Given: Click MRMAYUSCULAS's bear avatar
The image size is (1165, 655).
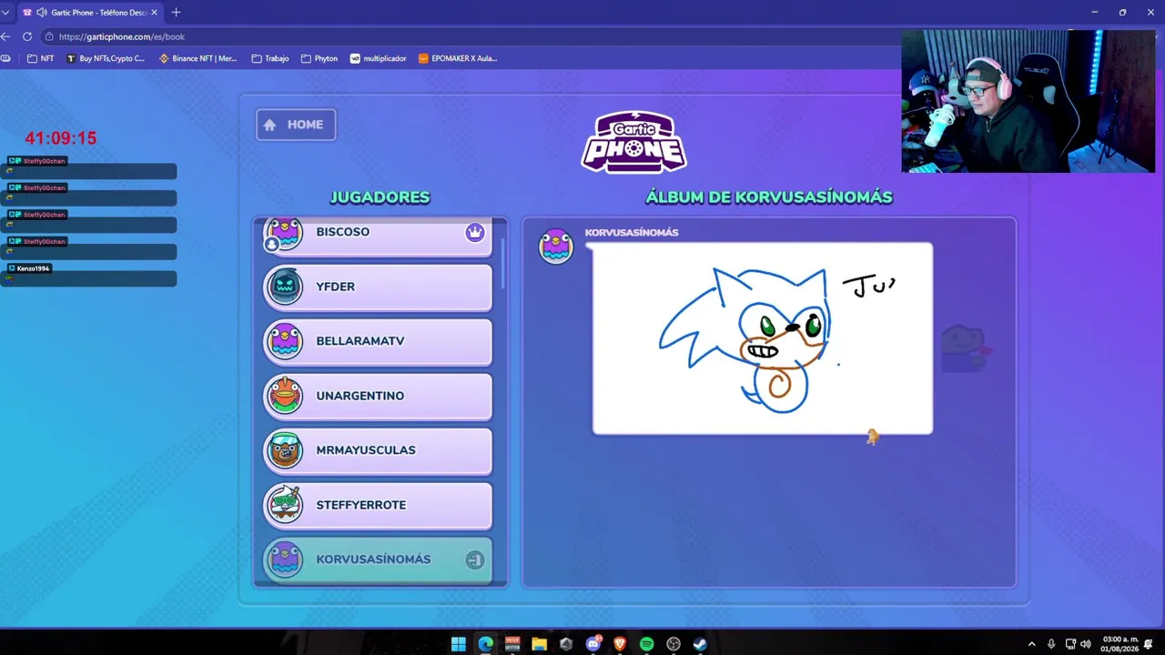Looking at the screenshot, I should [x=285, y=450].
